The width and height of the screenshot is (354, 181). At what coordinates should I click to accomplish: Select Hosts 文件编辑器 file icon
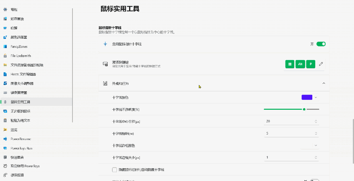(x=5, y=74)
